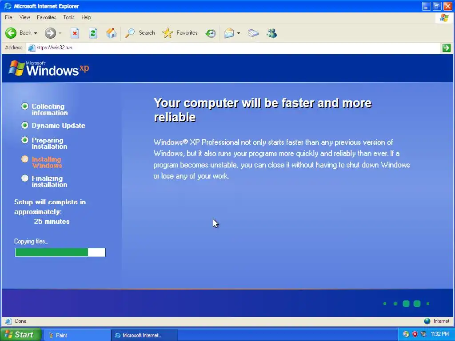Click the Back arrow button
The width and height of the screenshot is (455, 341).
point(11,33)
